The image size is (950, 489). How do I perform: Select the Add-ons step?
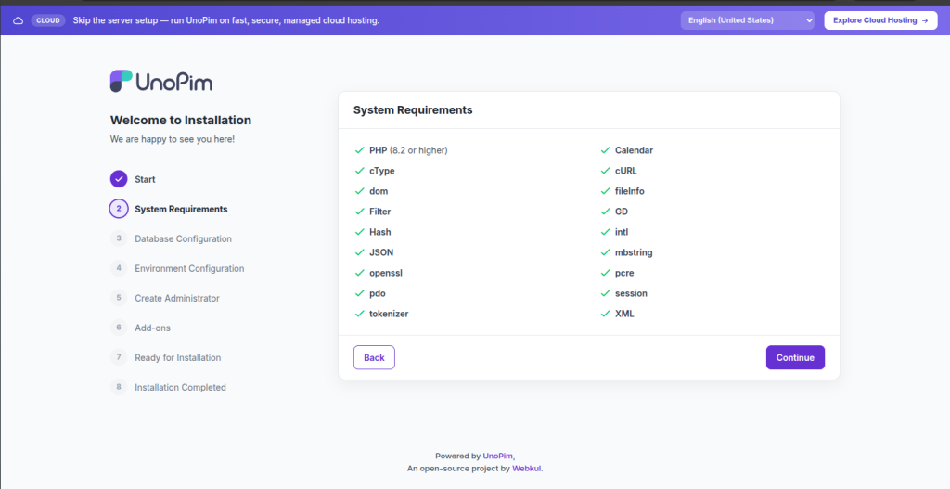(x=152, y=328)
